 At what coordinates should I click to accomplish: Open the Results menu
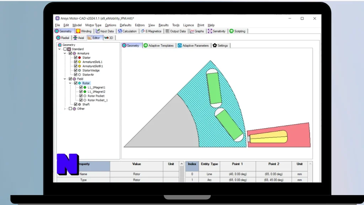click(x=164, y=25)
